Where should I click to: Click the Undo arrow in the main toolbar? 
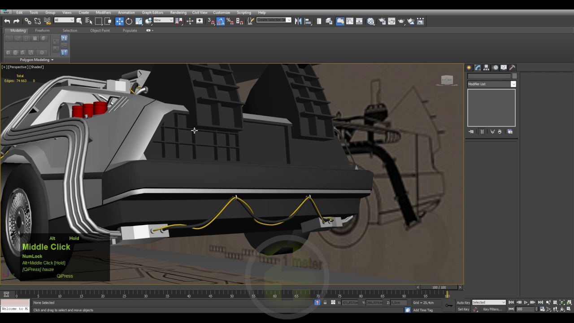[7, 21]
